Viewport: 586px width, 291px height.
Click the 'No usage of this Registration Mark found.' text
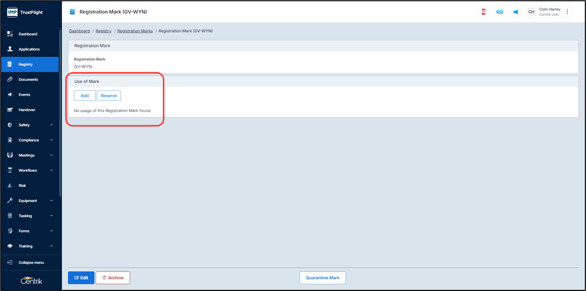tap(112, 111)
